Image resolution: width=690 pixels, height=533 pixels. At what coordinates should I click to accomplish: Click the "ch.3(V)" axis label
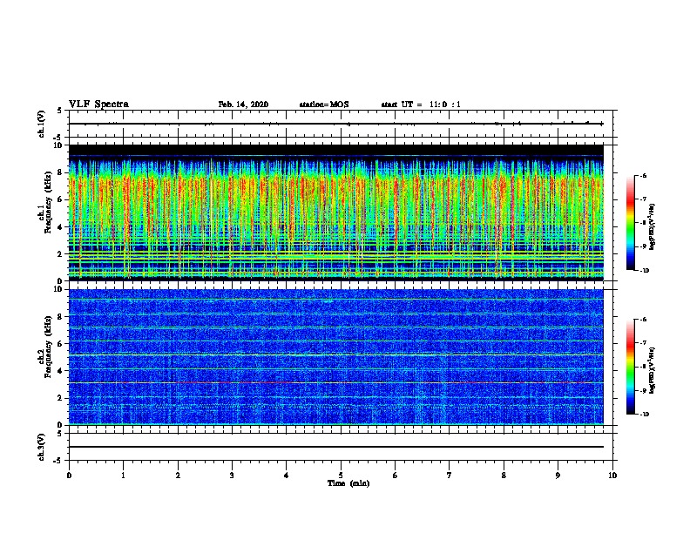[x=42, y=447]
